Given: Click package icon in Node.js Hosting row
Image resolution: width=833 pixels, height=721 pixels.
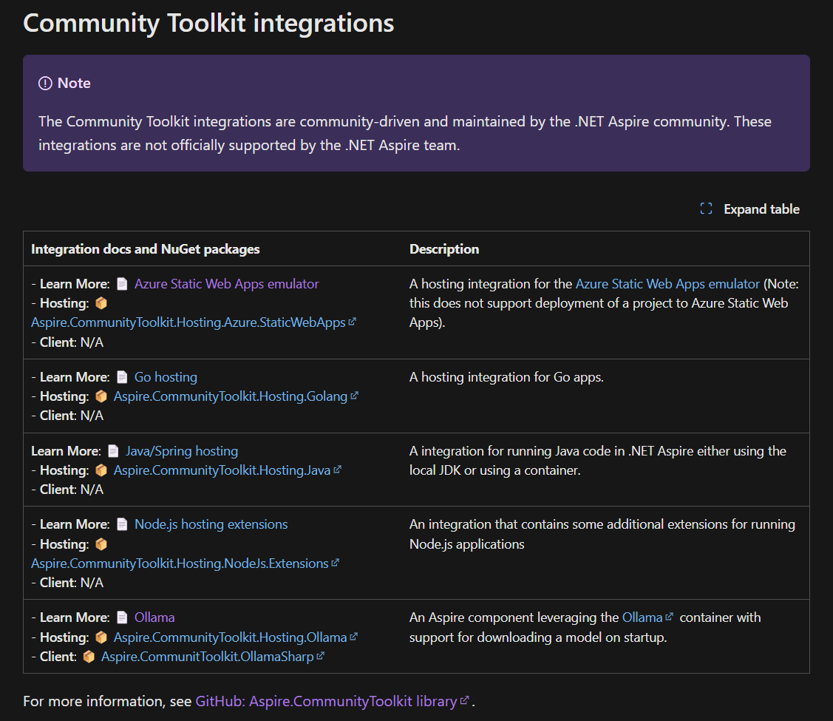Looking at the screenshot, I should (x=101, y=544).
